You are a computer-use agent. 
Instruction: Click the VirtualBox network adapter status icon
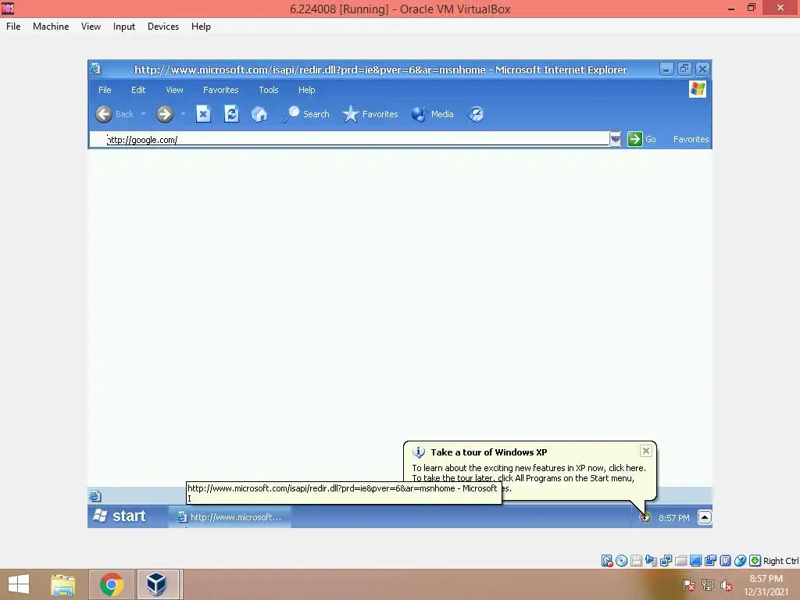click(666, 561)
